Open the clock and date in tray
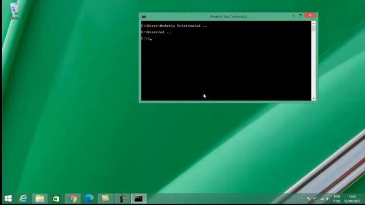This screenshot has width=365, height=205. click(352, 199)
